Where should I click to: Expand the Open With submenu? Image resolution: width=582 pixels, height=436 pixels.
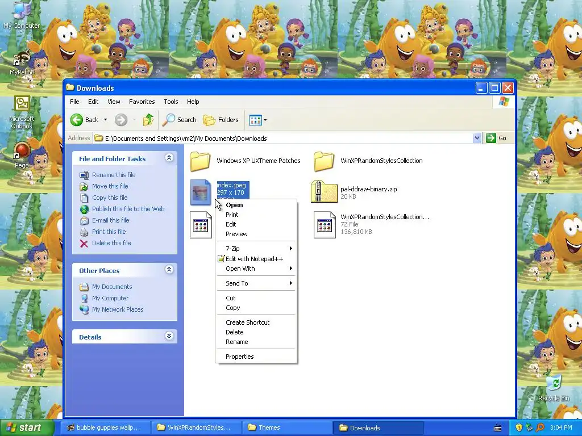(256, 269)
